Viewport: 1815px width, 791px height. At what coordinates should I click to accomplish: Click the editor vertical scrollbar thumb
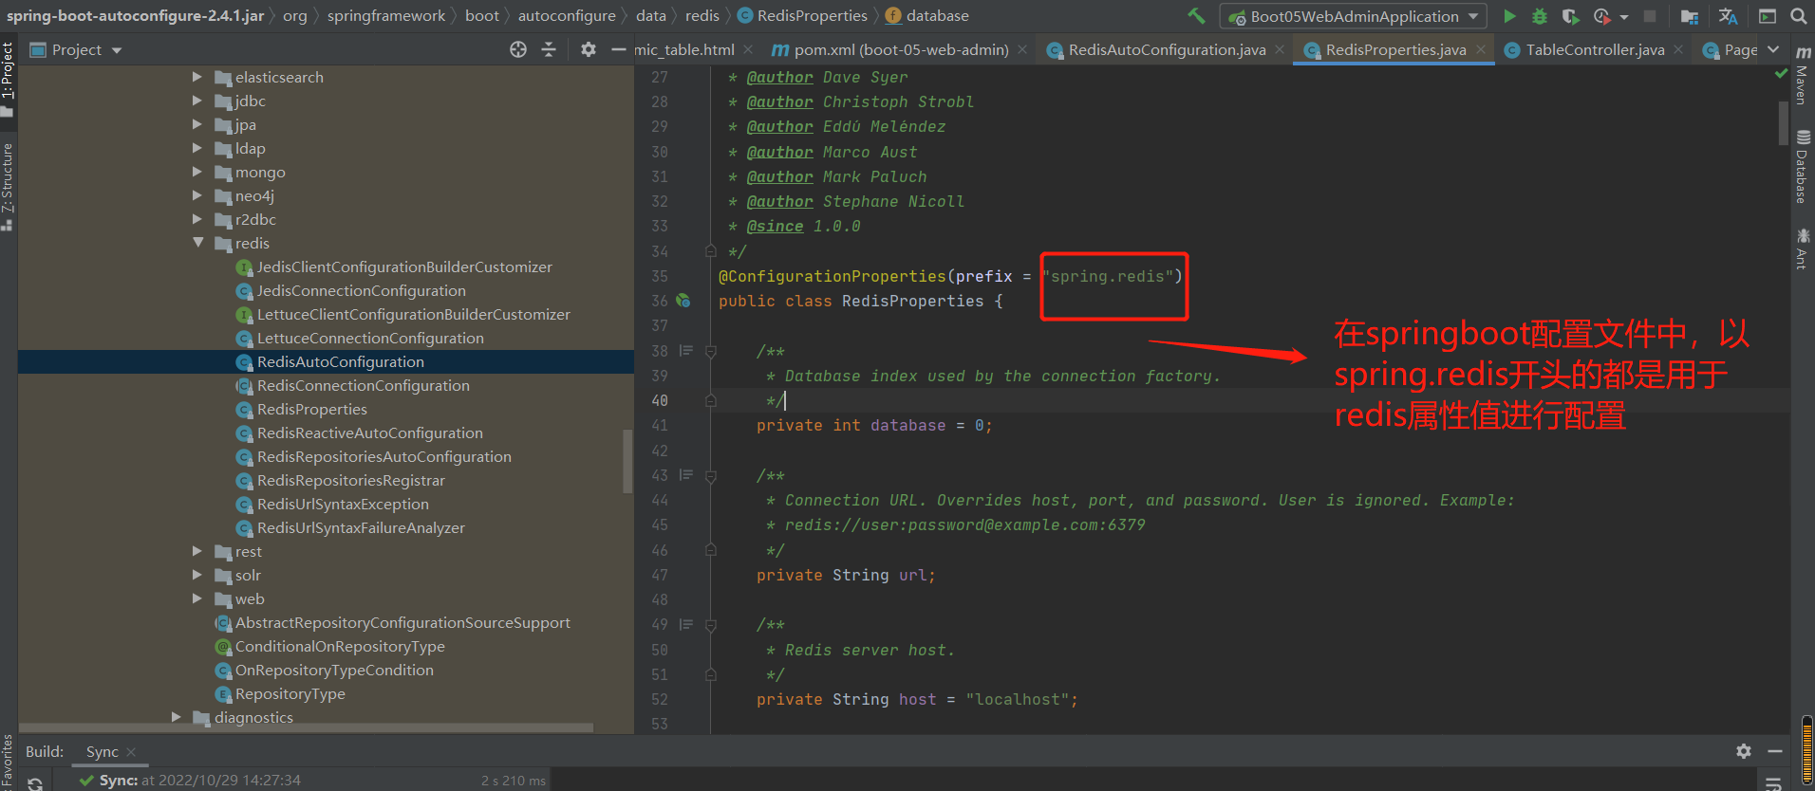1783,123
